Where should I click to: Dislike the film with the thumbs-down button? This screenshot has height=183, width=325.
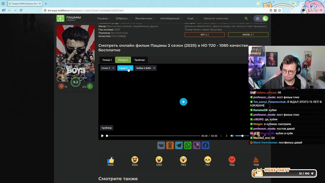61,86
